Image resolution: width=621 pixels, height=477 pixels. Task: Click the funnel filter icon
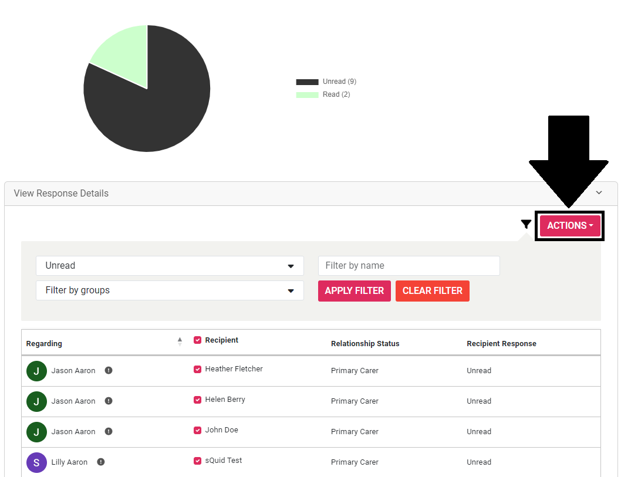pyautogui.click(x=526, y=224)
